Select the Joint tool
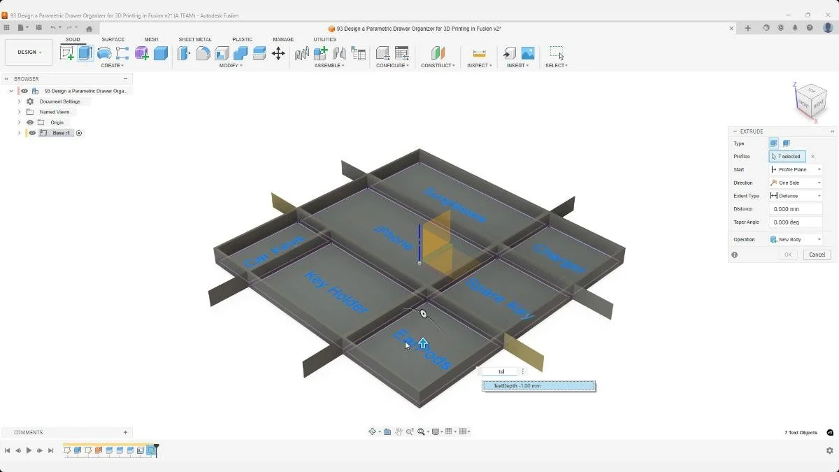The height and width of the screenshot is (472, 839). point(340,53)
